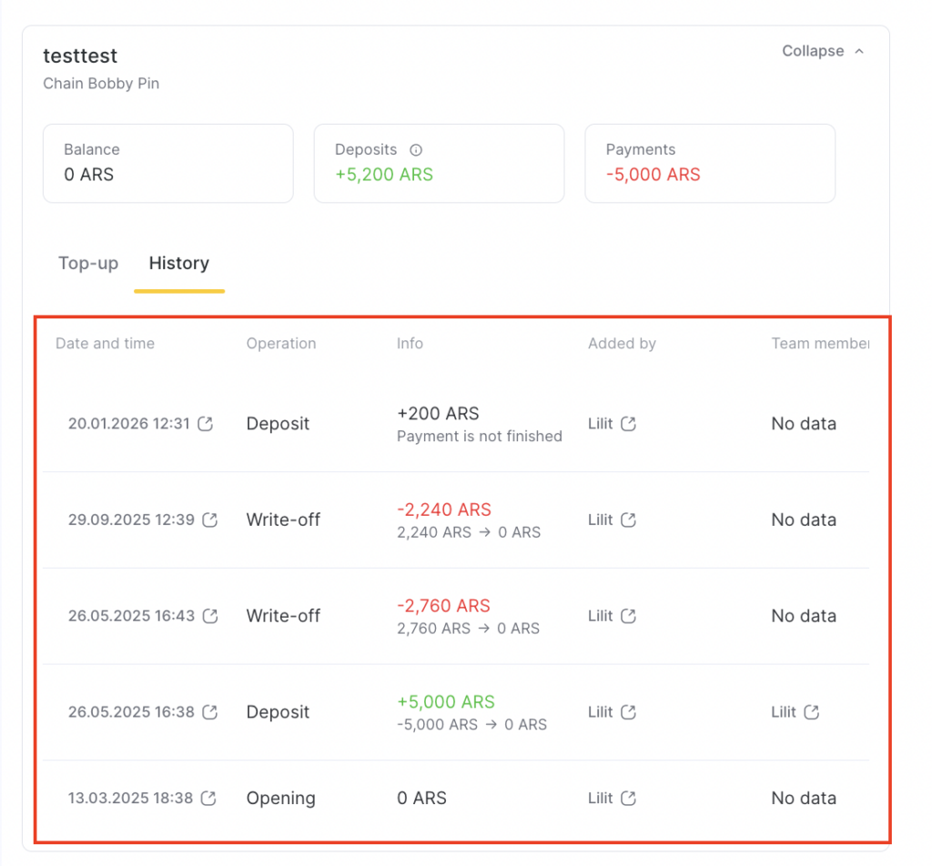Open external link icon beside 26.05.2025 16:38
Screen dimensions: 932x866
[209, 712]
